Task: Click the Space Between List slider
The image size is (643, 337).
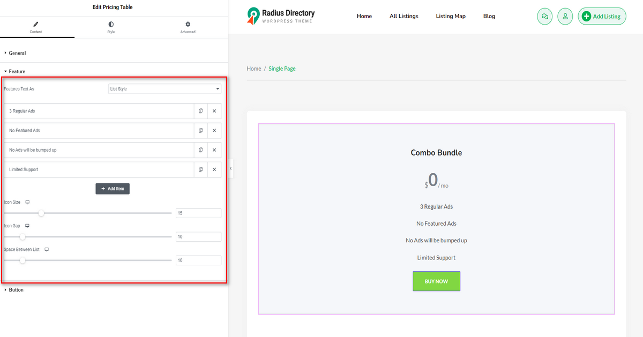Action: click(x=87, y=261)
